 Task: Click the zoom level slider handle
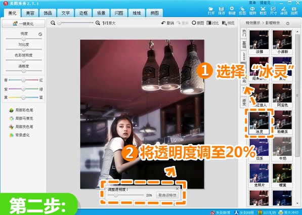(60, 23)
